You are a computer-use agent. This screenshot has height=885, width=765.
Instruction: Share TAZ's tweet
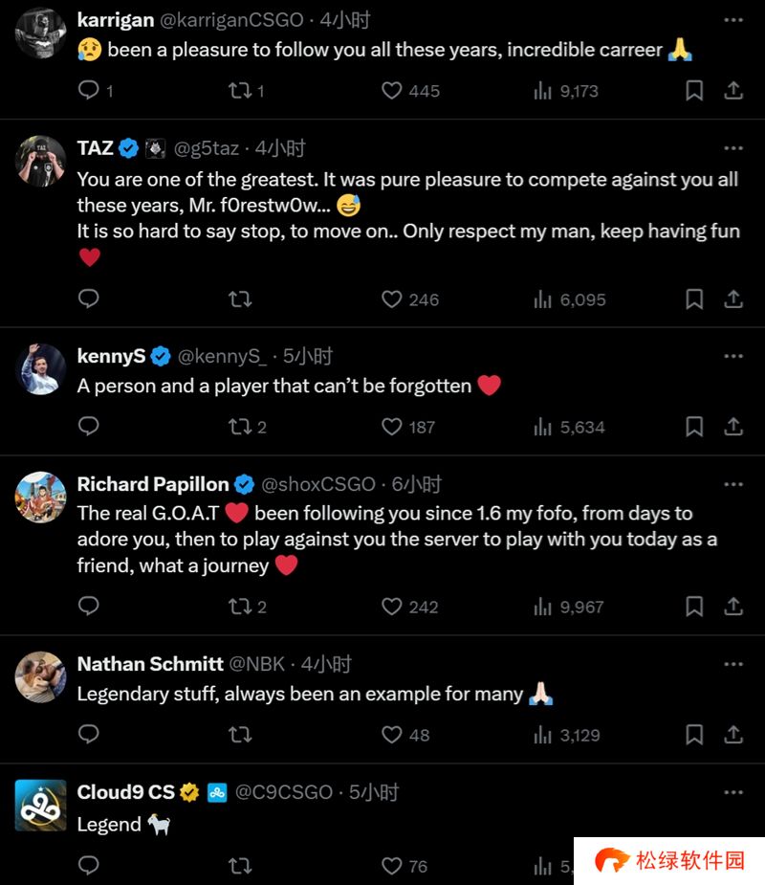pyautogui.click(x=733, y=299)
